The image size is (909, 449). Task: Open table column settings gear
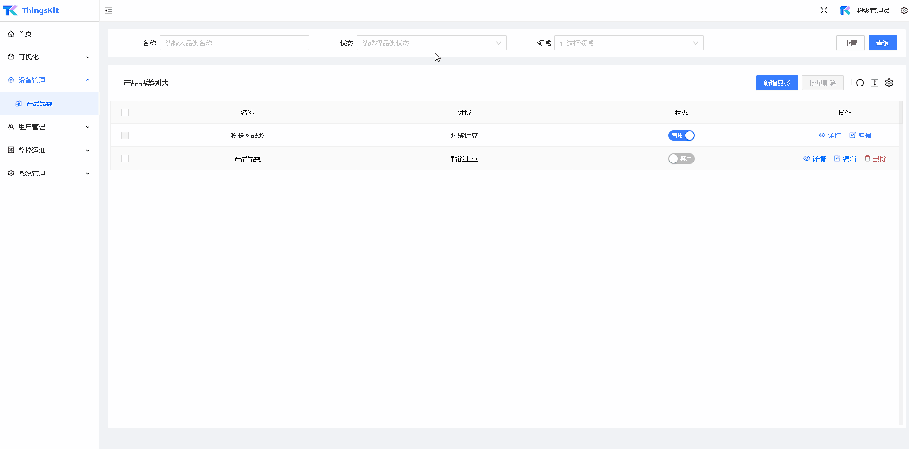tap(889, 83)
